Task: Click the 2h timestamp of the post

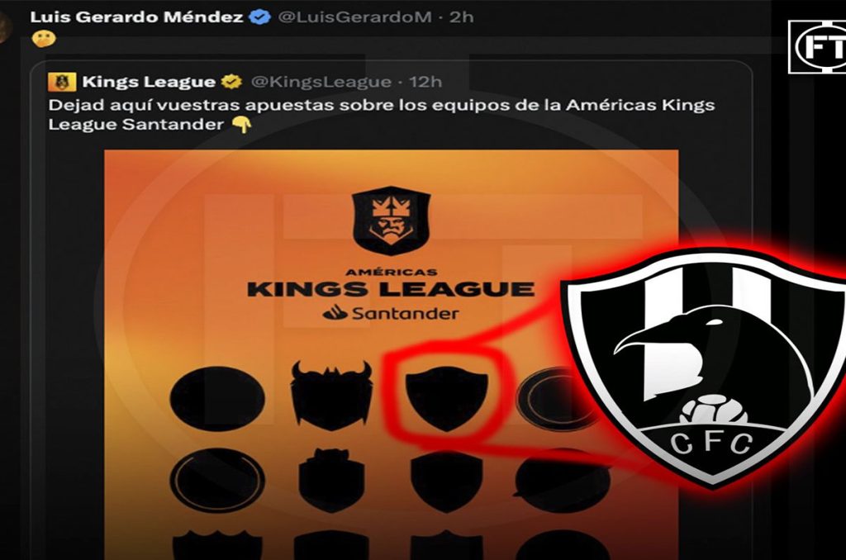Action: pyautogui.click(x=461, y=17)
